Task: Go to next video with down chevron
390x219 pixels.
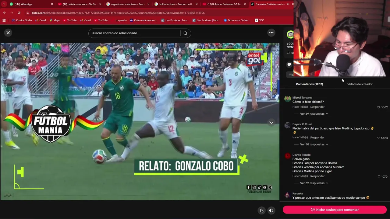Action: 271,122
